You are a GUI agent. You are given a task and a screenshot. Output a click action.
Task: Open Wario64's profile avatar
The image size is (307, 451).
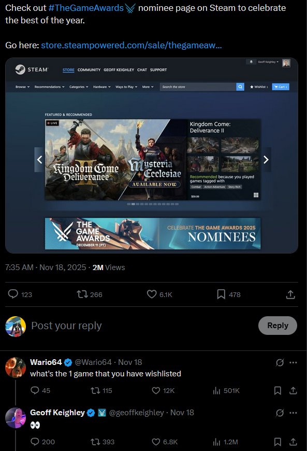(x=16, y=368)
